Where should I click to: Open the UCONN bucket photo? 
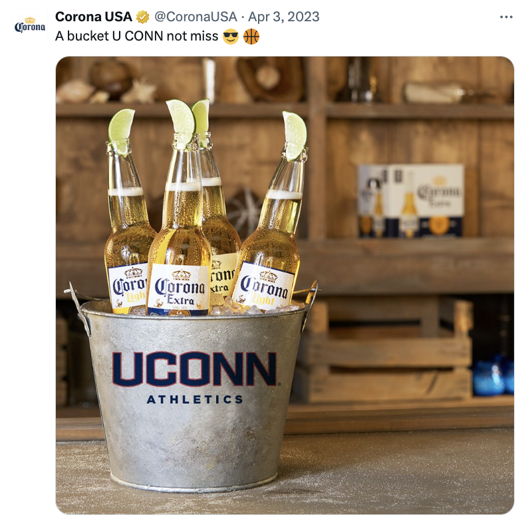tap(285, 285)
